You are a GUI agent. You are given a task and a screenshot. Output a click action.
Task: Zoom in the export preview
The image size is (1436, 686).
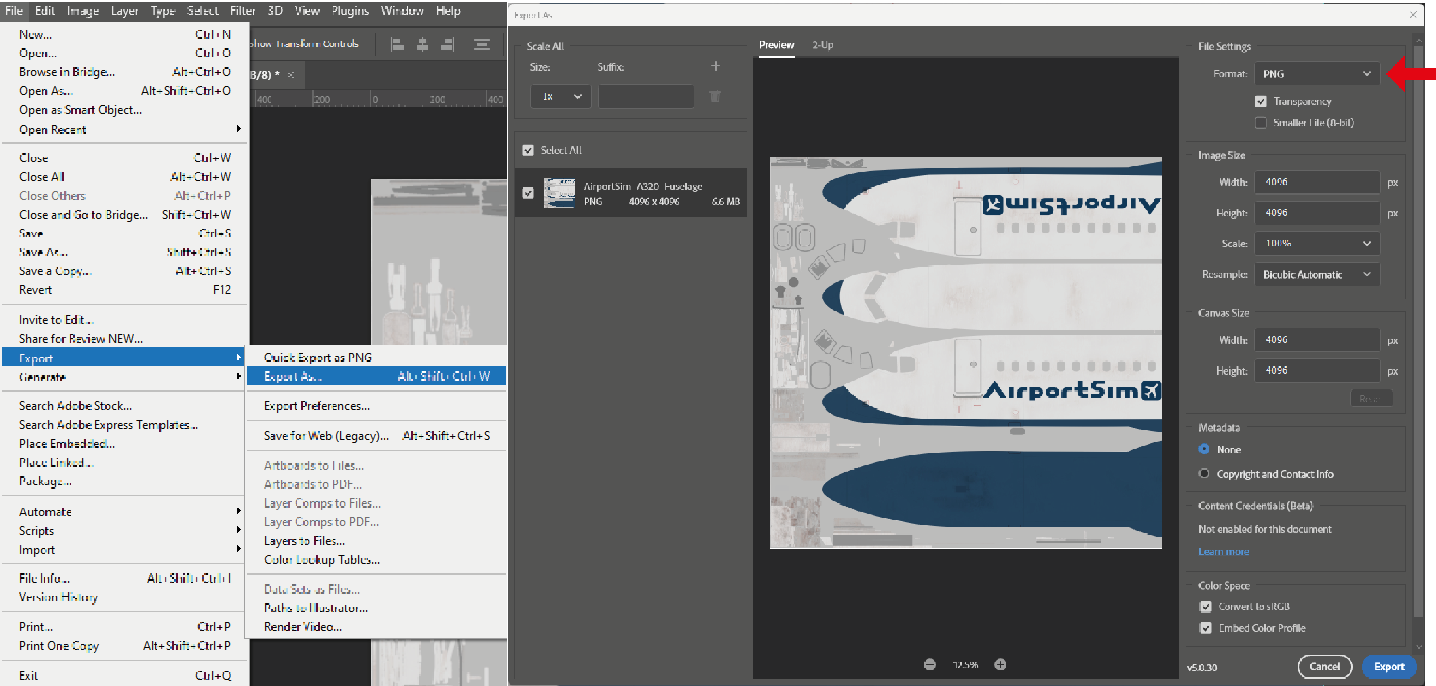[x=1000, y=665]
